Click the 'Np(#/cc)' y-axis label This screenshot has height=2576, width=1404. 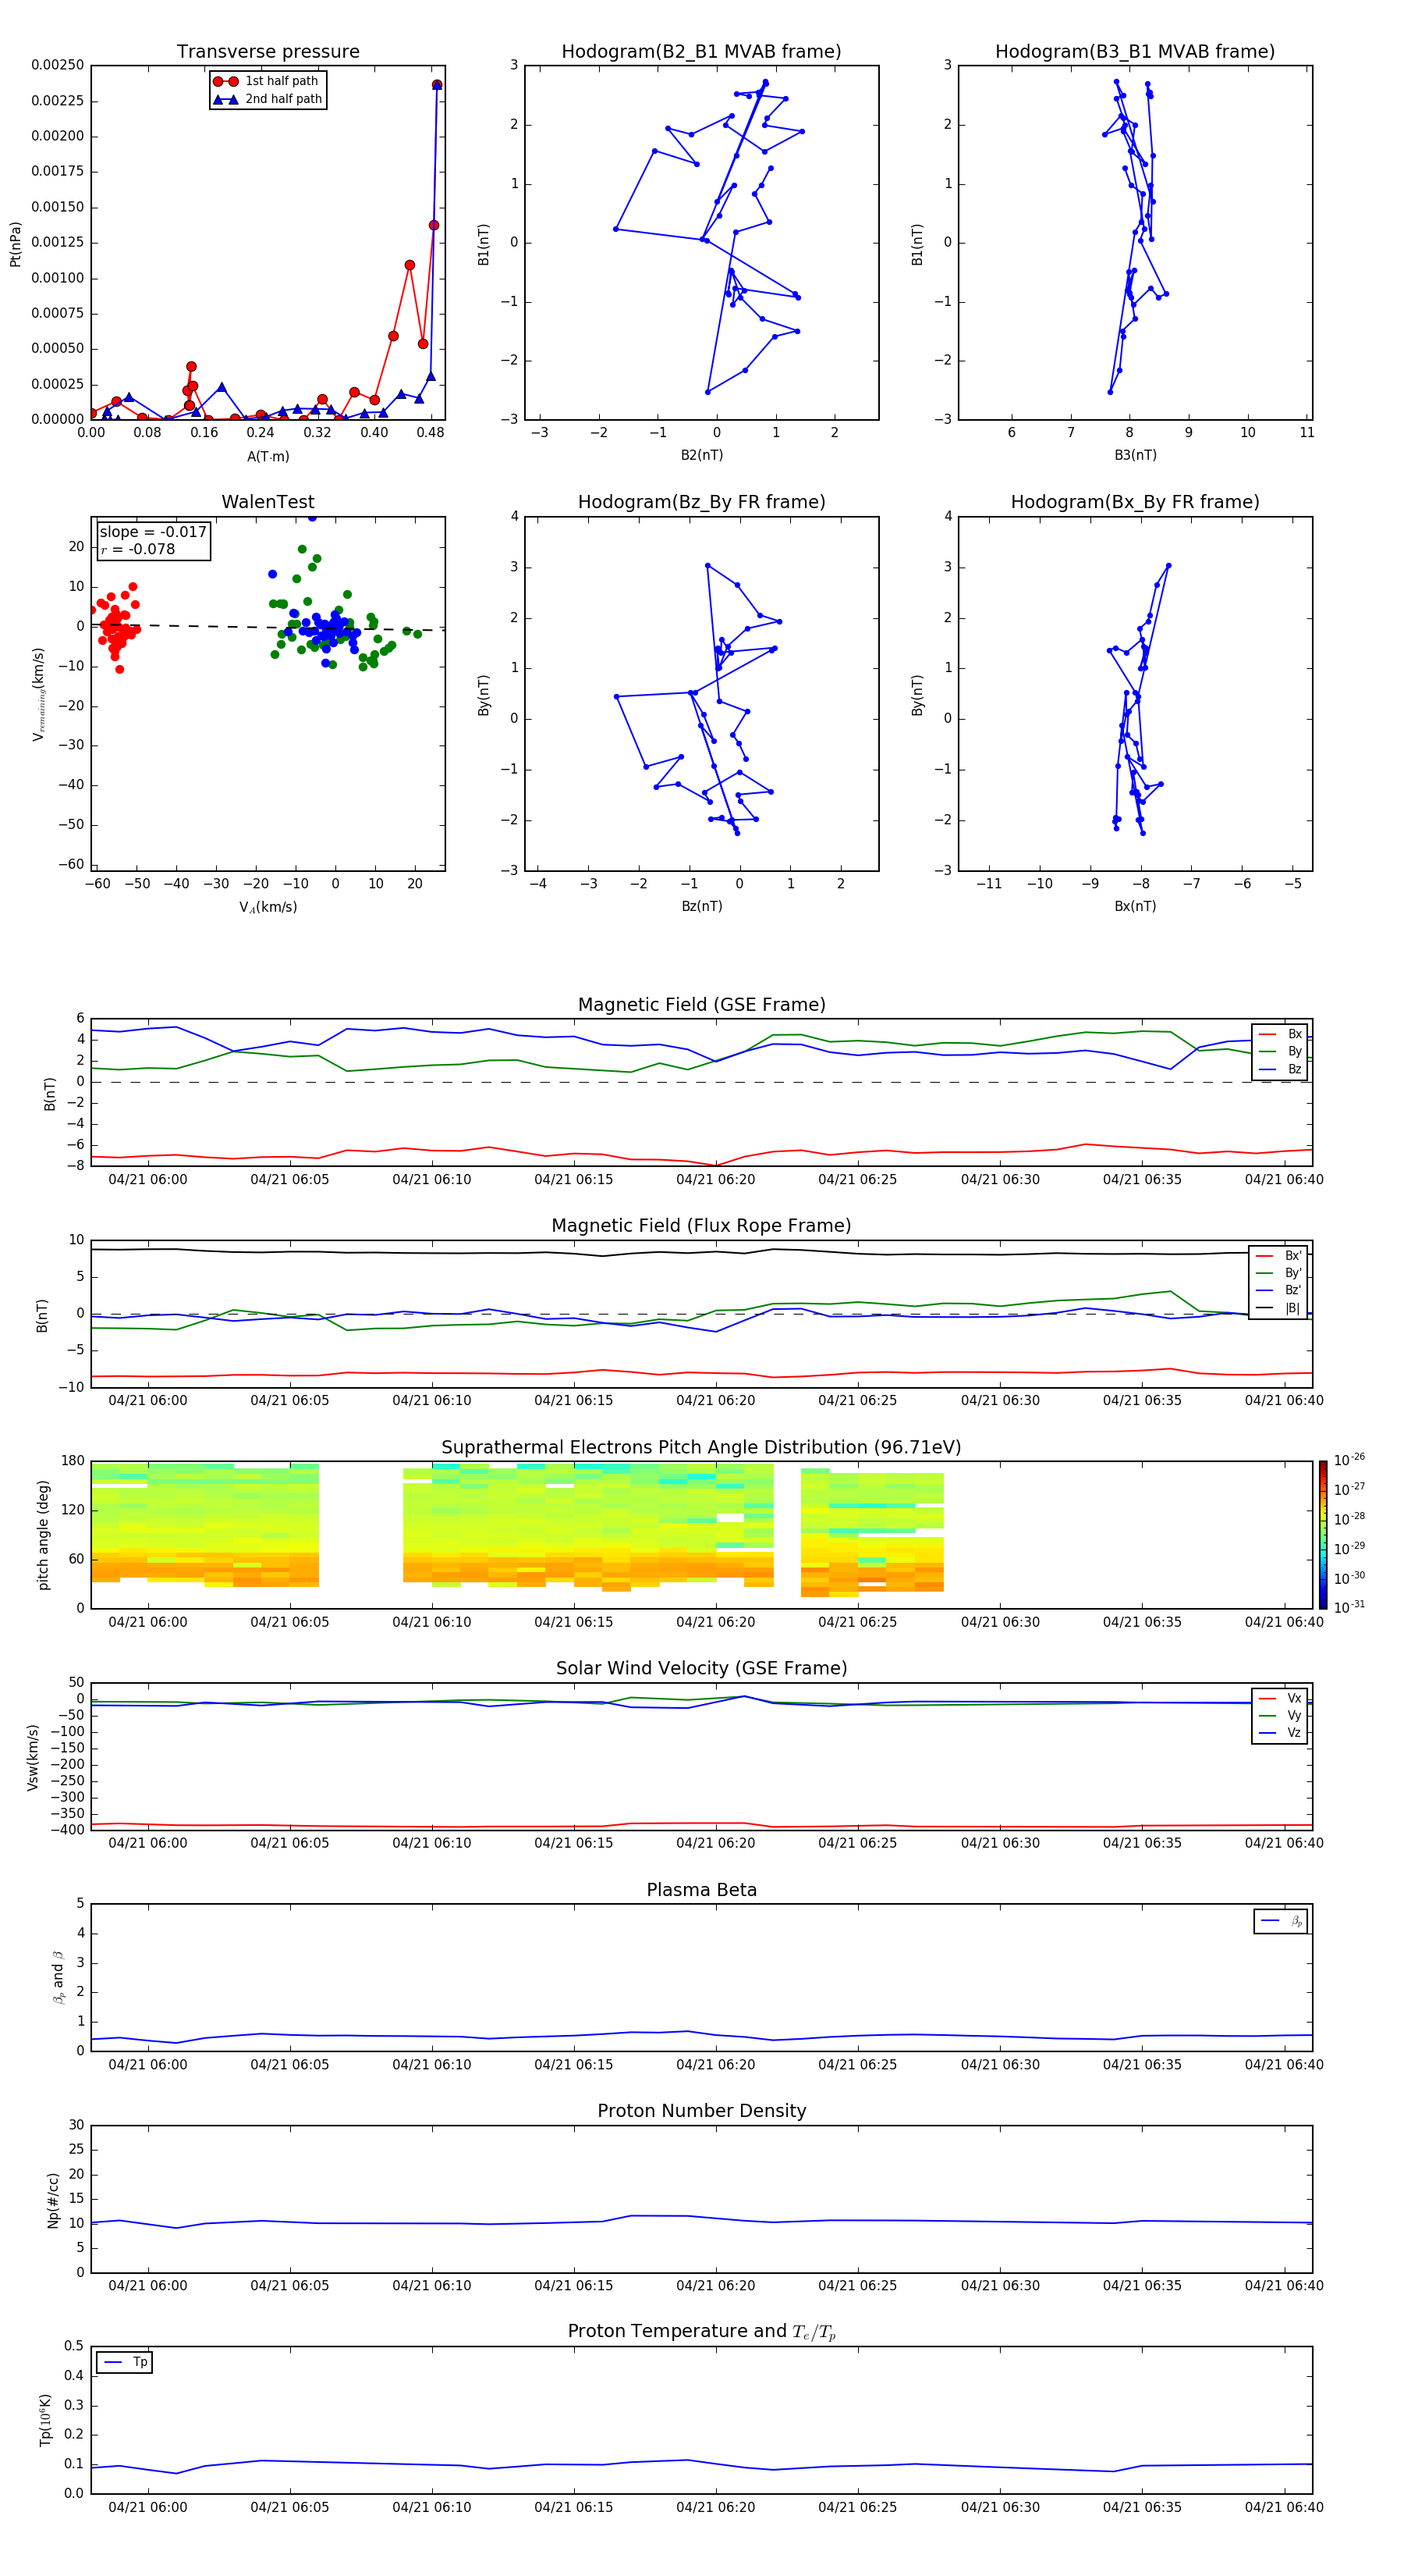pyautogui.click(x=53, y=2200)
